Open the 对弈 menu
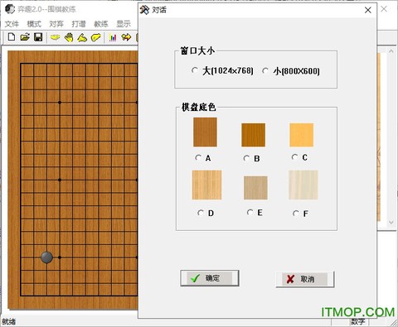Image resolution: width=398 pixels, height=327 pixels. [56, 24]
